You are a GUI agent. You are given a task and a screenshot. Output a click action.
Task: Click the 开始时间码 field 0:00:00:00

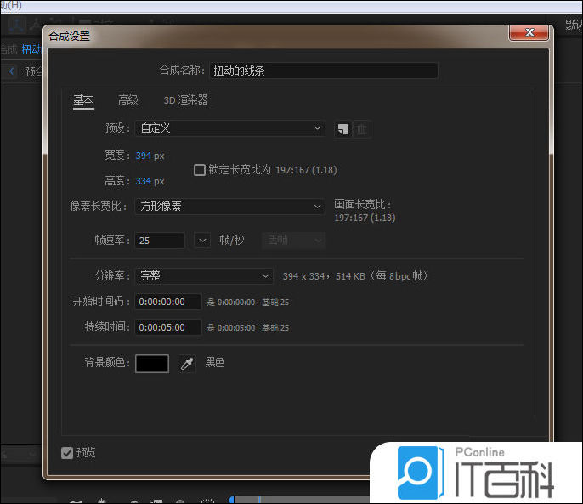tap(168, 302)
